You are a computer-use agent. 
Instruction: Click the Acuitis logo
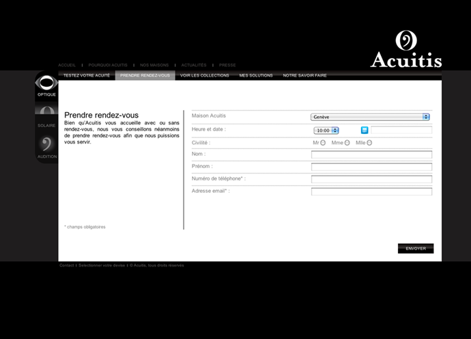click(x=405, y=50)
